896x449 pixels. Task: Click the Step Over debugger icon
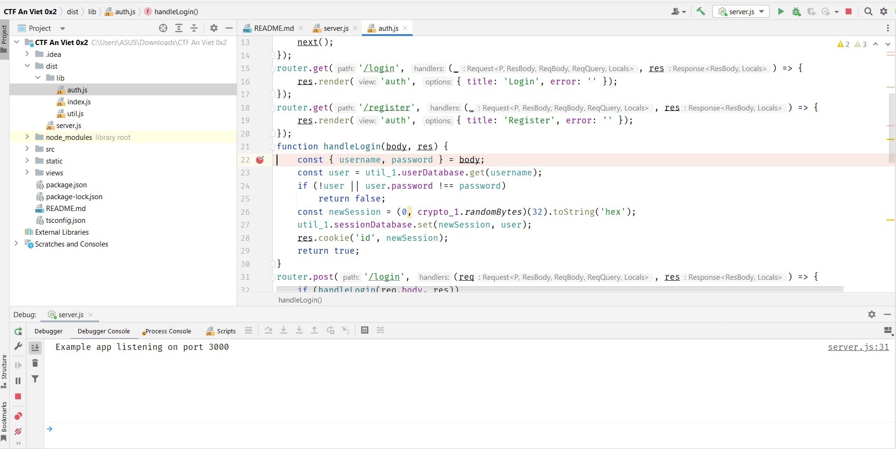(268, 330)
